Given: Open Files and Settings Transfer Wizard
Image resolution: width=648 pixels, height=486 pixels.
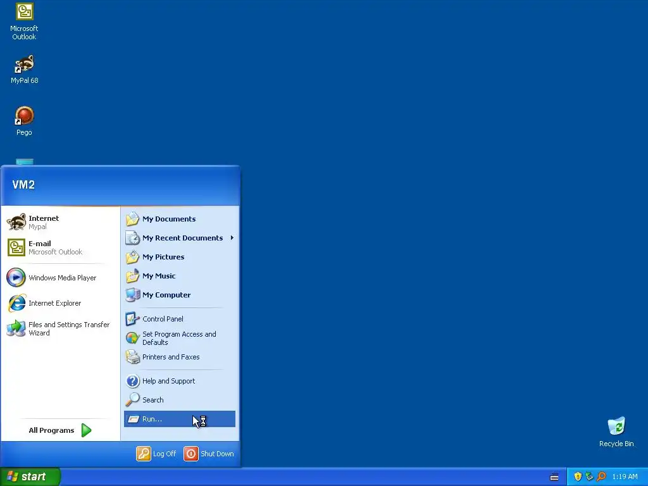Looking at the screenshot, I should 60,328.
